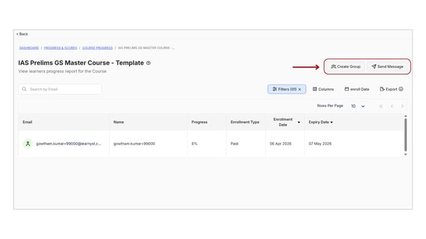426x239 pixels.
Task: Go to previous page arrow
Action: tap(392, 106)
